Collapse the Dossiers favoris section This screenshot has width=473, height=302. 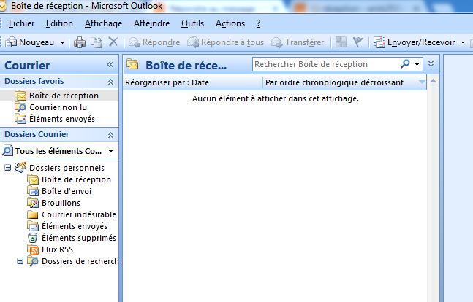(x=110, y=82)
